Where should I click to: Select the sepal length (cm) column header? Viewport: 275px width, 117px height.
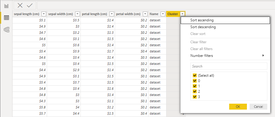point(30,14)
